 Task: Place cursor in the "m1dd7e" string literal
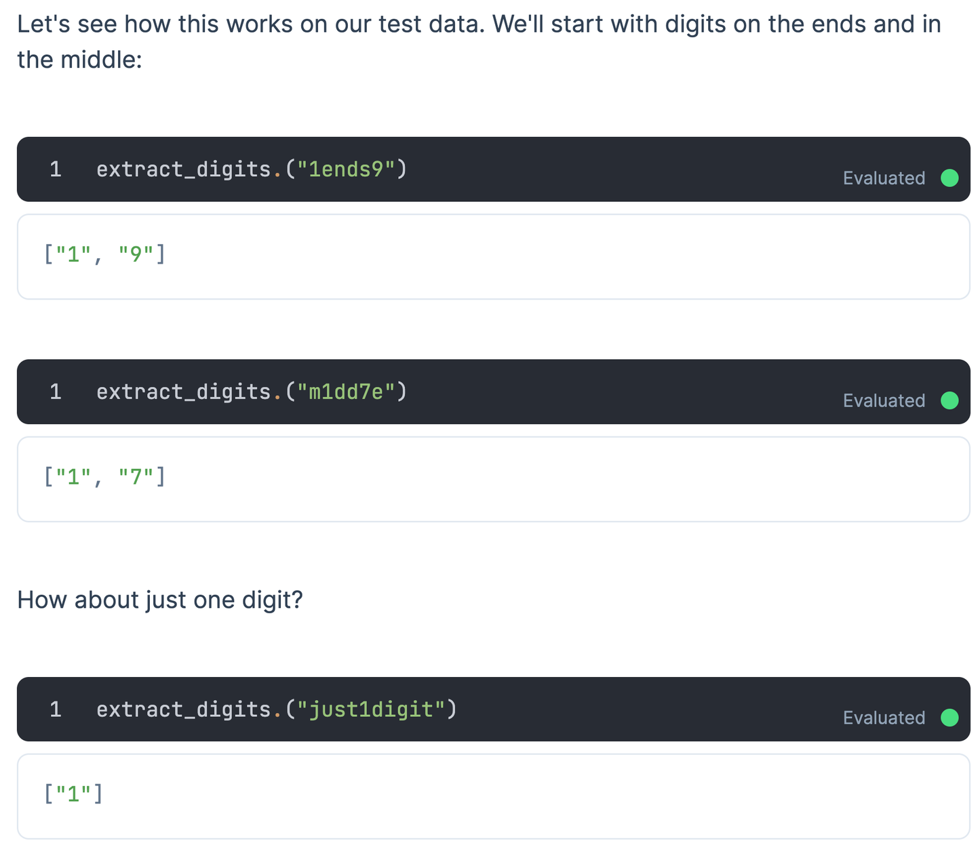click(x=346, y=392)
